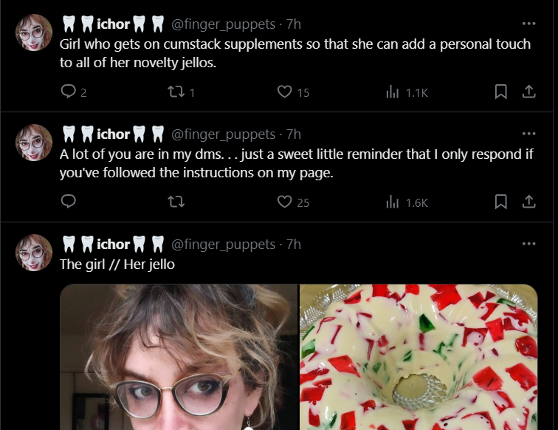The height and width of the screenshot is (430, 558).
Task: Bookmark the dms reminder tweet
Action: (500, 202)
